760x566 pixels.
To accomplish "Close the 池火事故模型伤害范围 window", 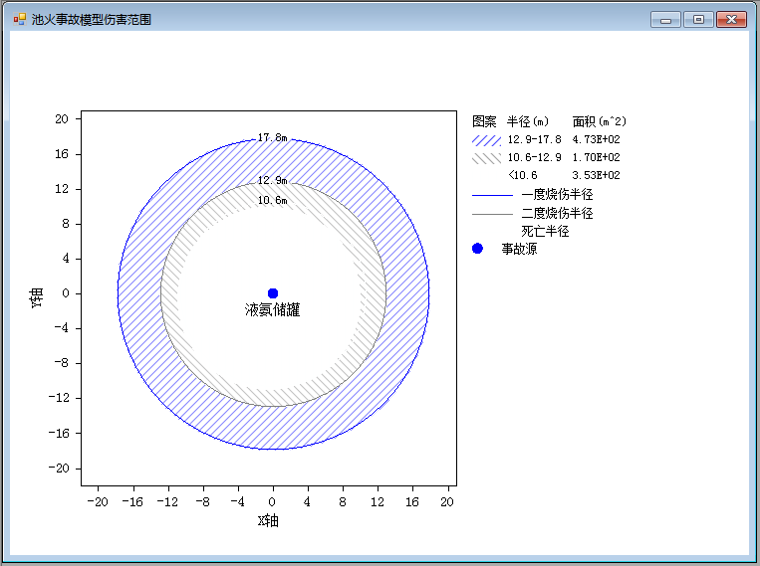I will point(731,20).
